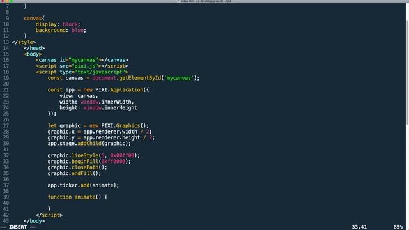
Task: Click the "display" property on line 10
Action: [x=46, y=24]
